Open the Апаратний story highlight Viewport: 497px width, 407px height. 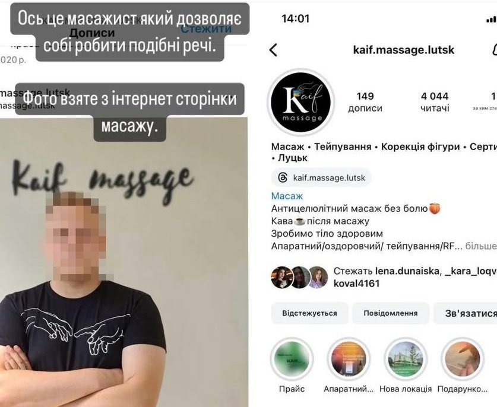[x=349, y=359]
